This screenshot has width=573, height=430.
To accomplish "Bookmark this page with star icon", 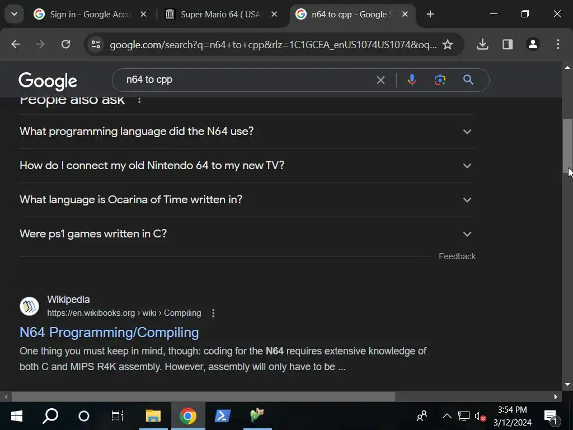I will [x=448, y=44].
